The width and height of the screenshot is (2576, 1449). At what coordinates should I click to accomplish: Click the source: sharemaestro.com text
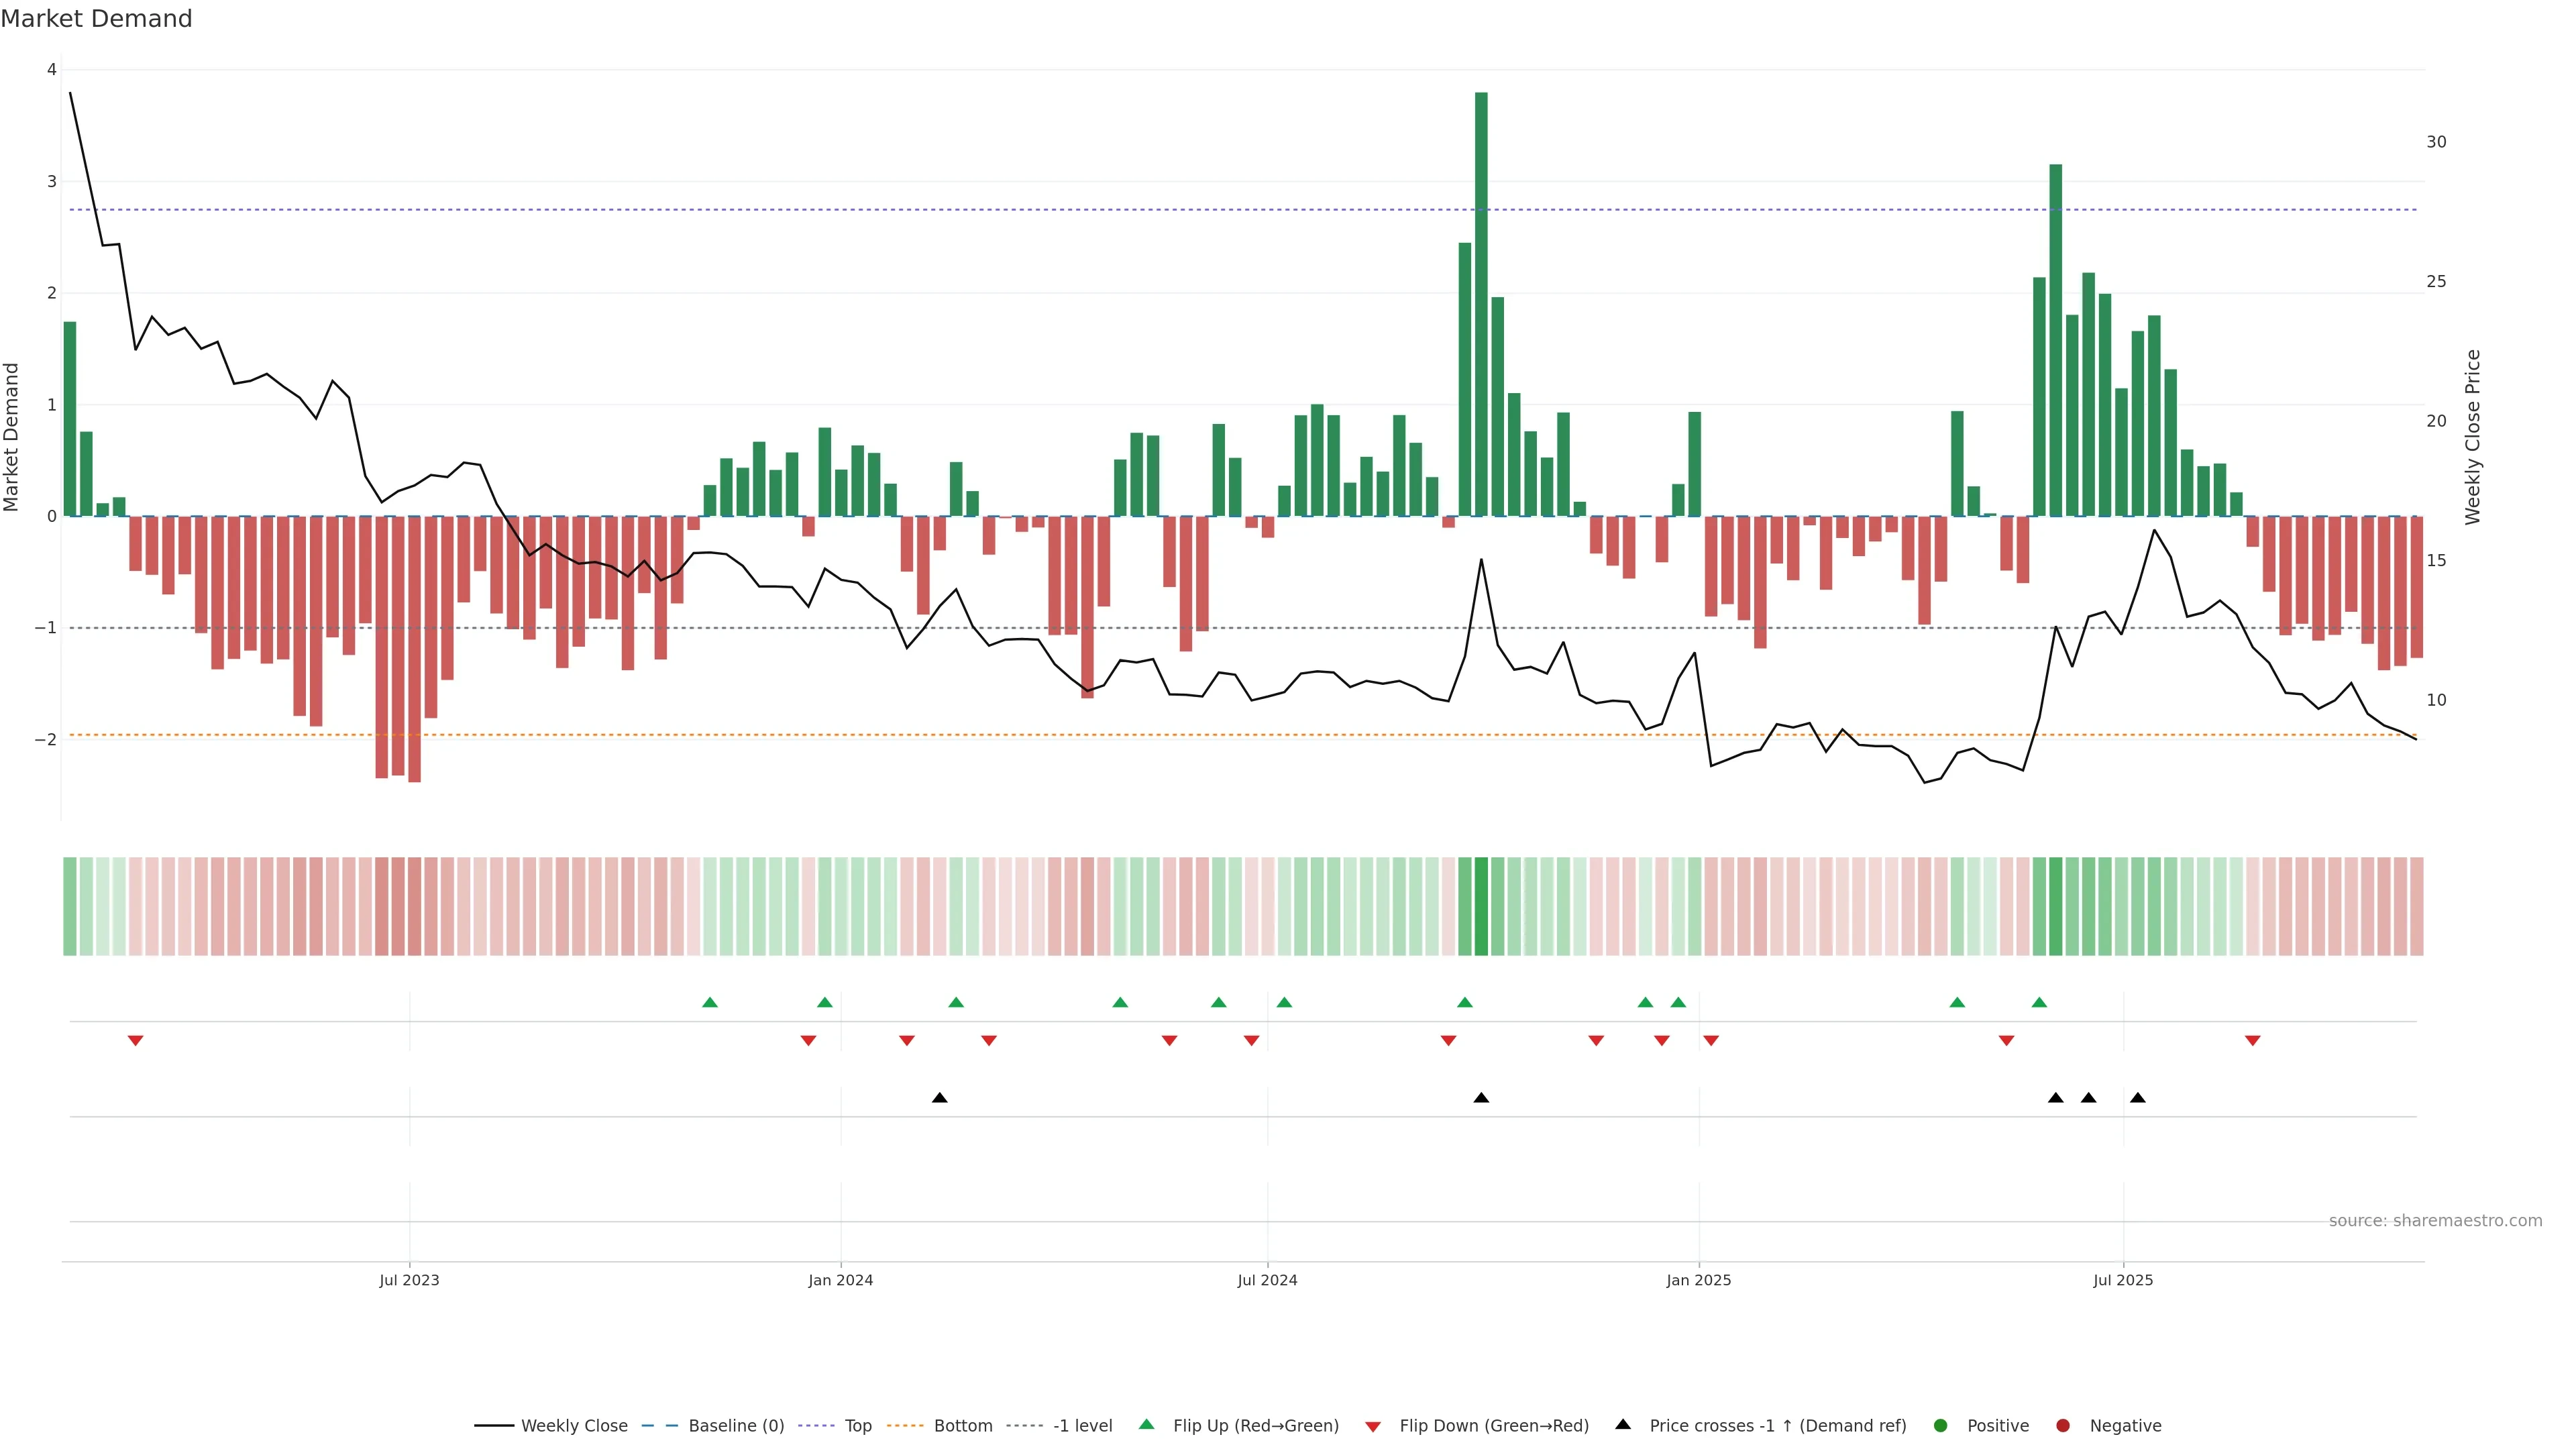[2435, 1221]
